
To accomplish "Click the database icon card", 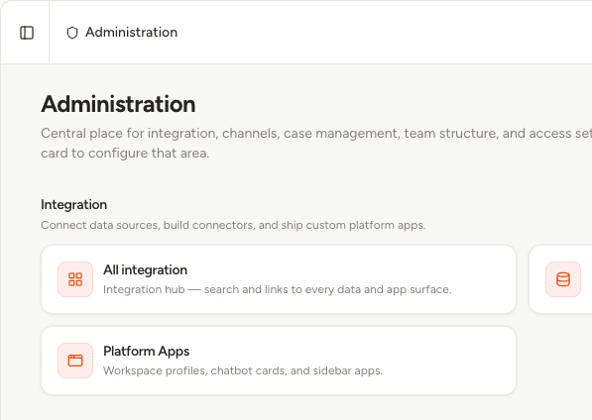I will pyautogui.click(x=563, y=279).
